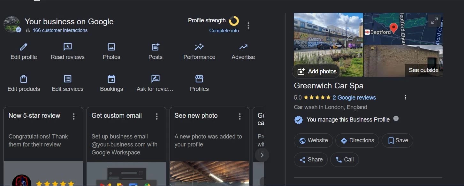The height and width of the screenshot is (186, 464).
Task: Open Profiles storefront icon
Action: click(199, 79)
